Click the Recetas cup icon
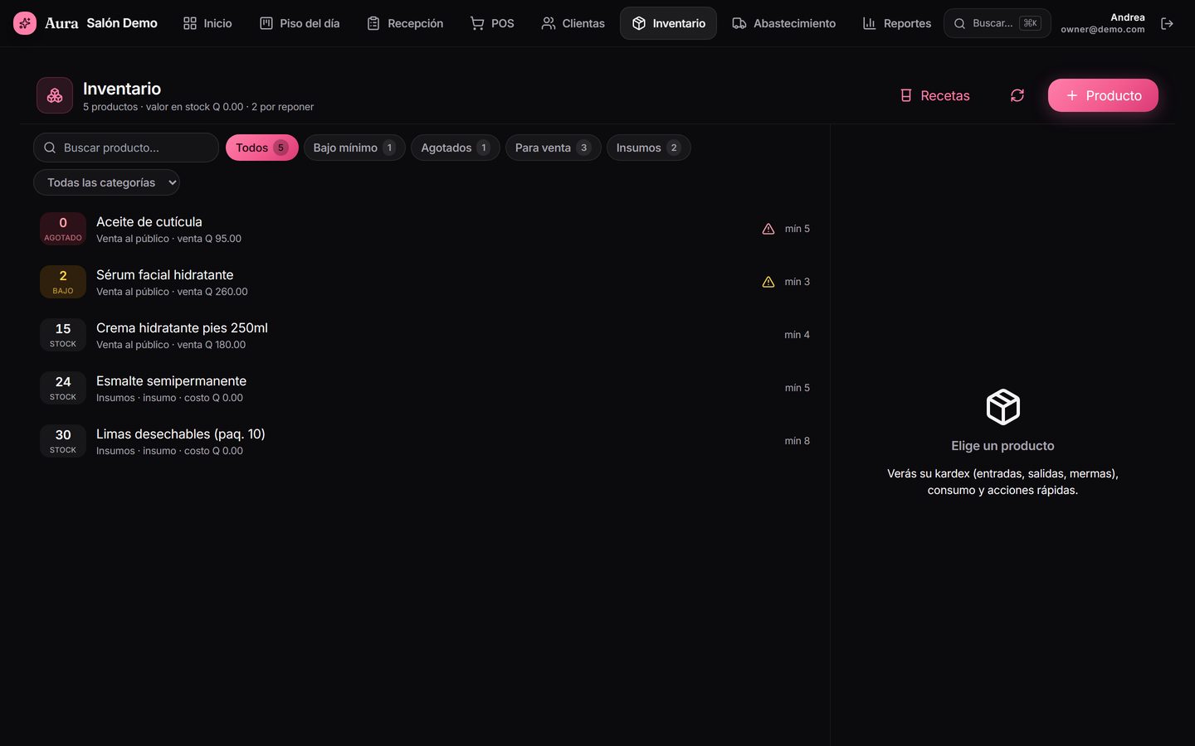This screenshot has width=1195, height=746. (906, 95)
